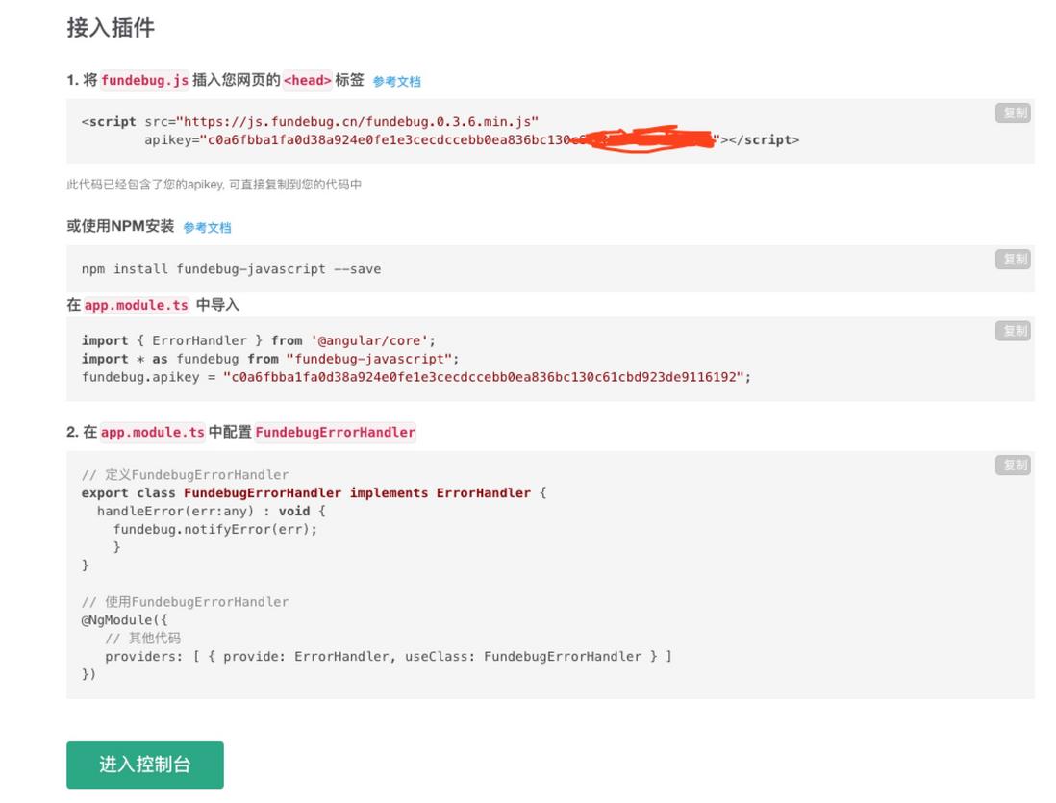Click the FundebugErrorHandler inline label in step 2
The image size is (1056, 803).
pyautogui.click(x=336, y=432)
